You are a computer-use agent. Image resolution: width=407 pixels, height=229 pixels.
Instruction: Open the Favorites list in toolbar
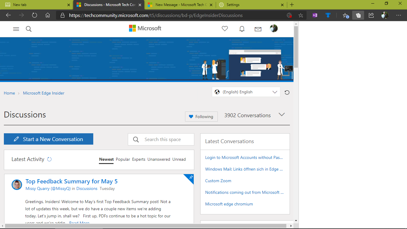coord(345,15)
